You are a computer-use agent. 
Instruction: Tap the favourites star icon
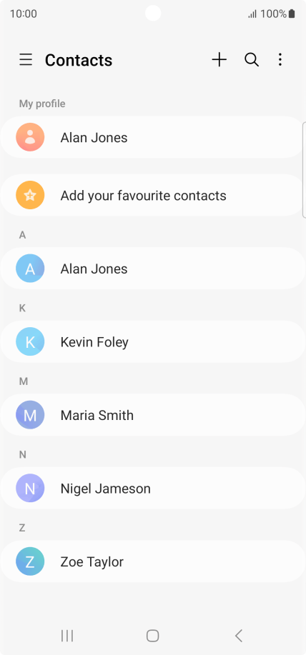point(30,196)
